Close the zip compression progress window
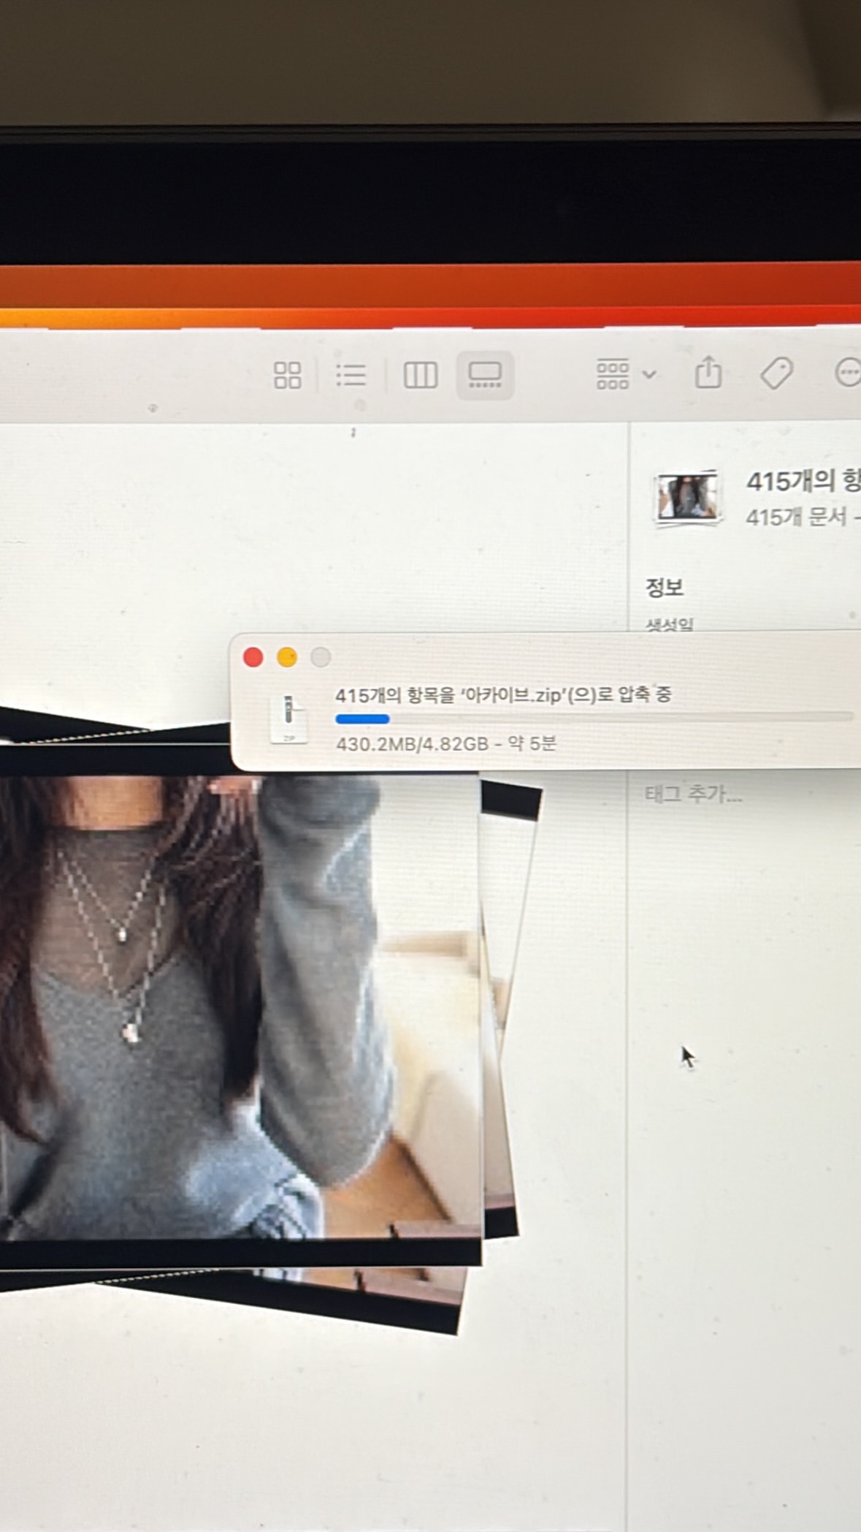This screenshot has width=861, height=1532. coord(253,658)
